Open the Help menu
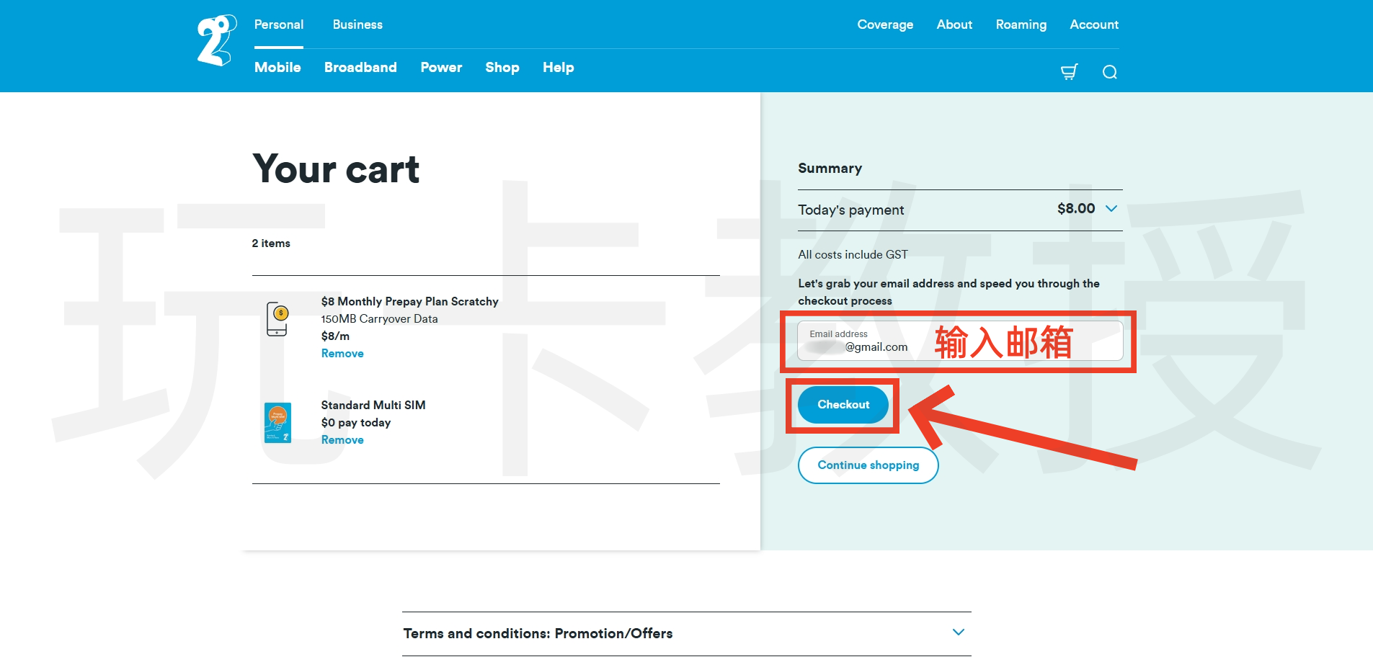Viewport: 1373px width, 662px height. tap(559, 67)
